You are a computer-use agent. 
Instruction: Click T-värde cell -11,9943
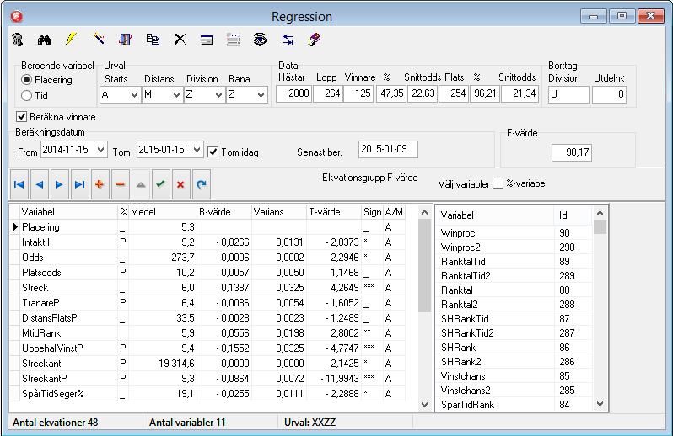pyautogui.click(x=334, y=379)
